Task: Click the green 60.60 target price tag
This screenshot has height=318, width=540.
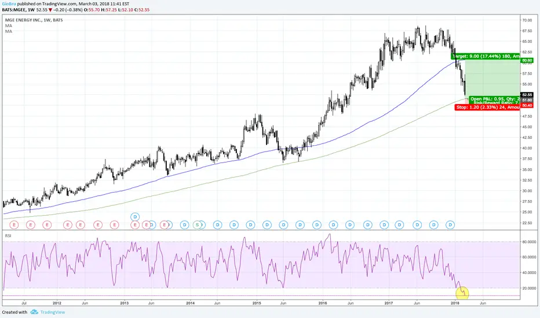Action: point(527,61)
